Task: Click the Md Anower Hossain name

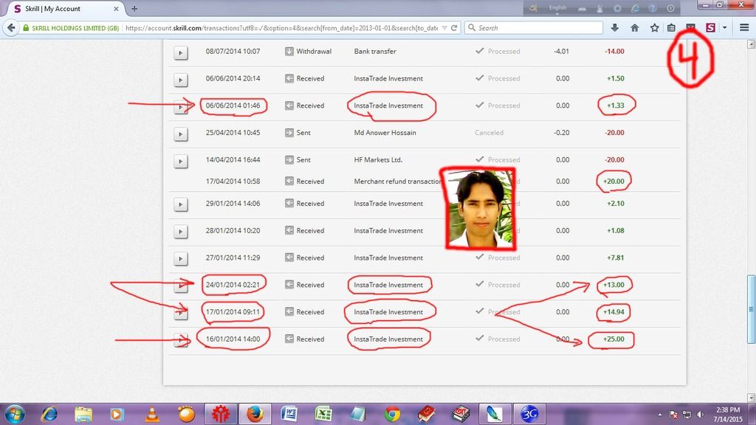Action: point(385,133)
